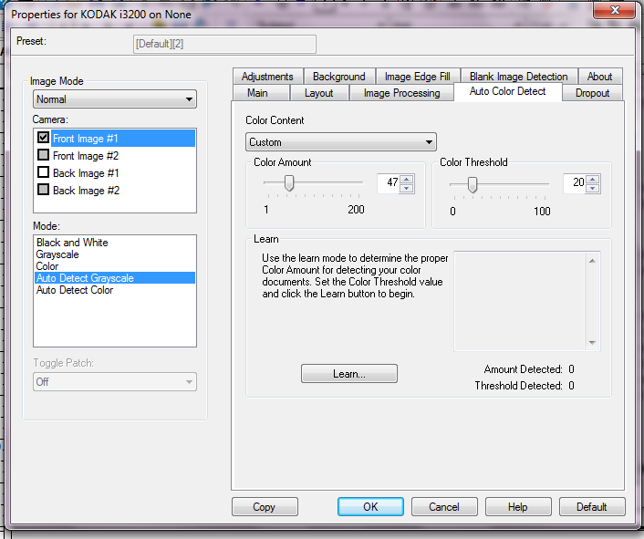The height and width of the screenshot is (539, 644).
Task: Decrease Color Amount with the down arrow
Action: tap(407, 189)
